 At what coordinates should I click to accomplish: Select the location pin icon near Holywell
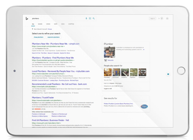(x=32, y=29)
